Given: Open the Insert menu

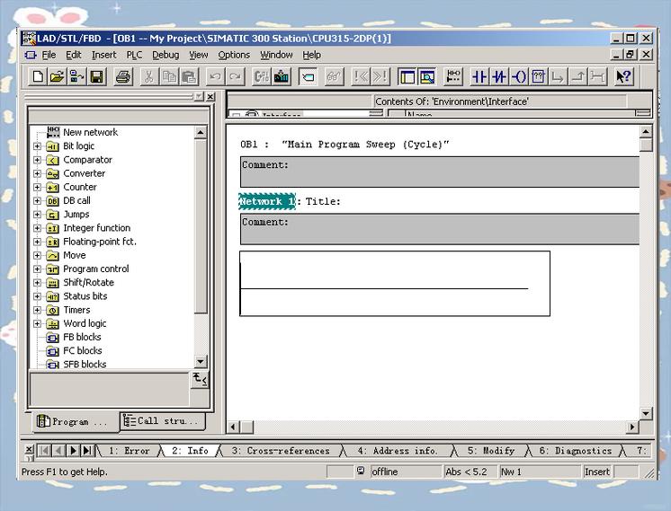Looking at the screenshot, I should pos(103,55).
